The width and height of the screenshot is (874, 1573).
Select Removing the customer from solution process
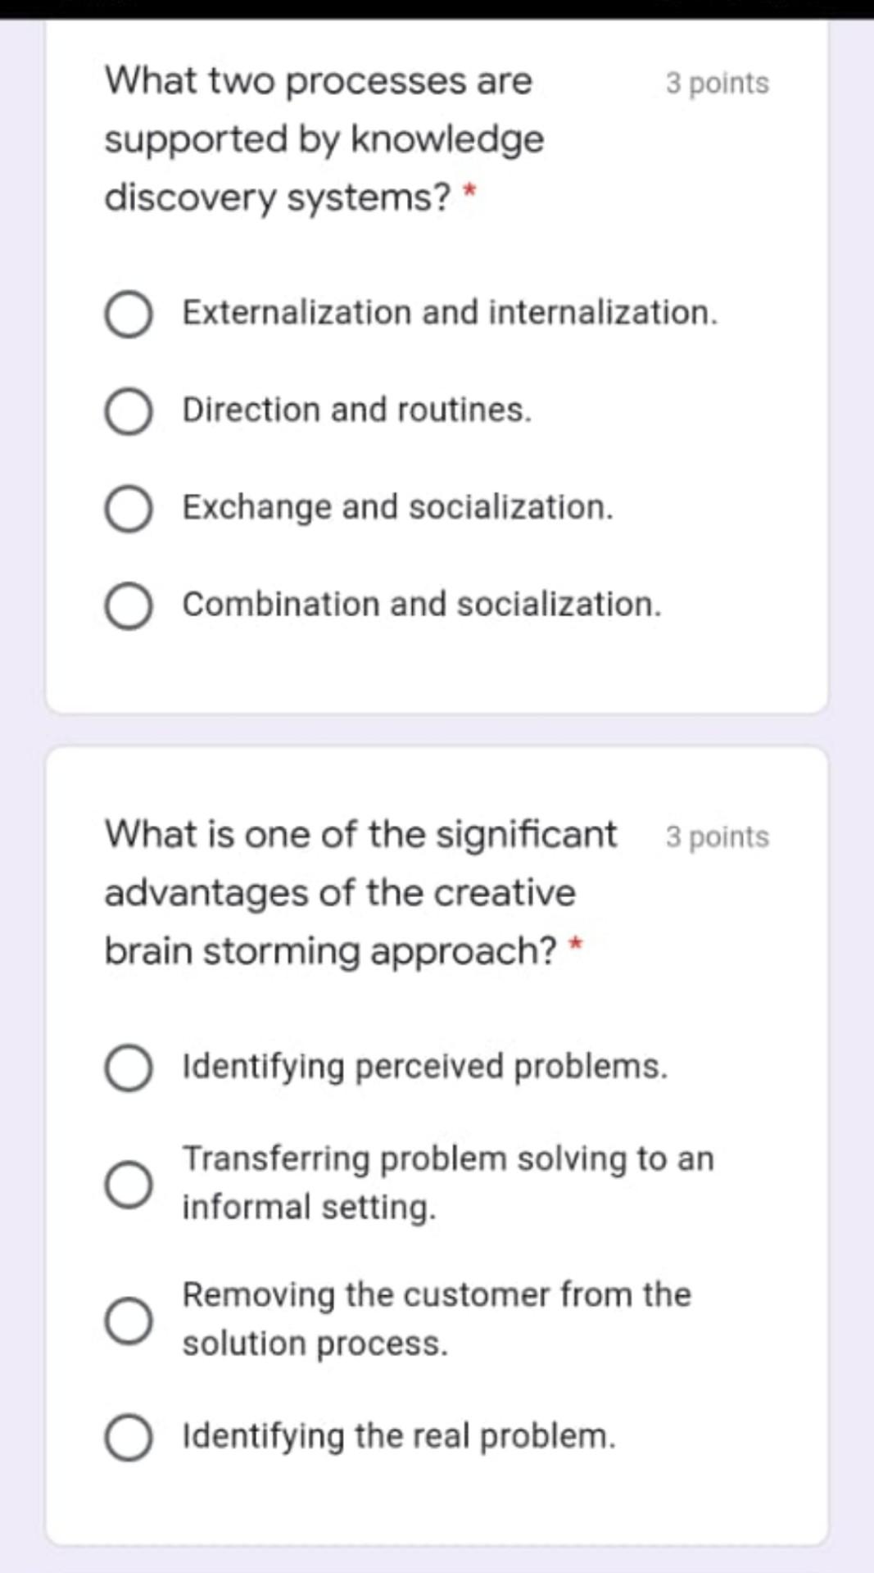pyautogui.click(x=127, y=1319)
